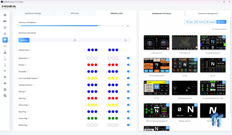Click the Map button
The width and height of the screenshot is (232, 135).
tap(189, 22)
